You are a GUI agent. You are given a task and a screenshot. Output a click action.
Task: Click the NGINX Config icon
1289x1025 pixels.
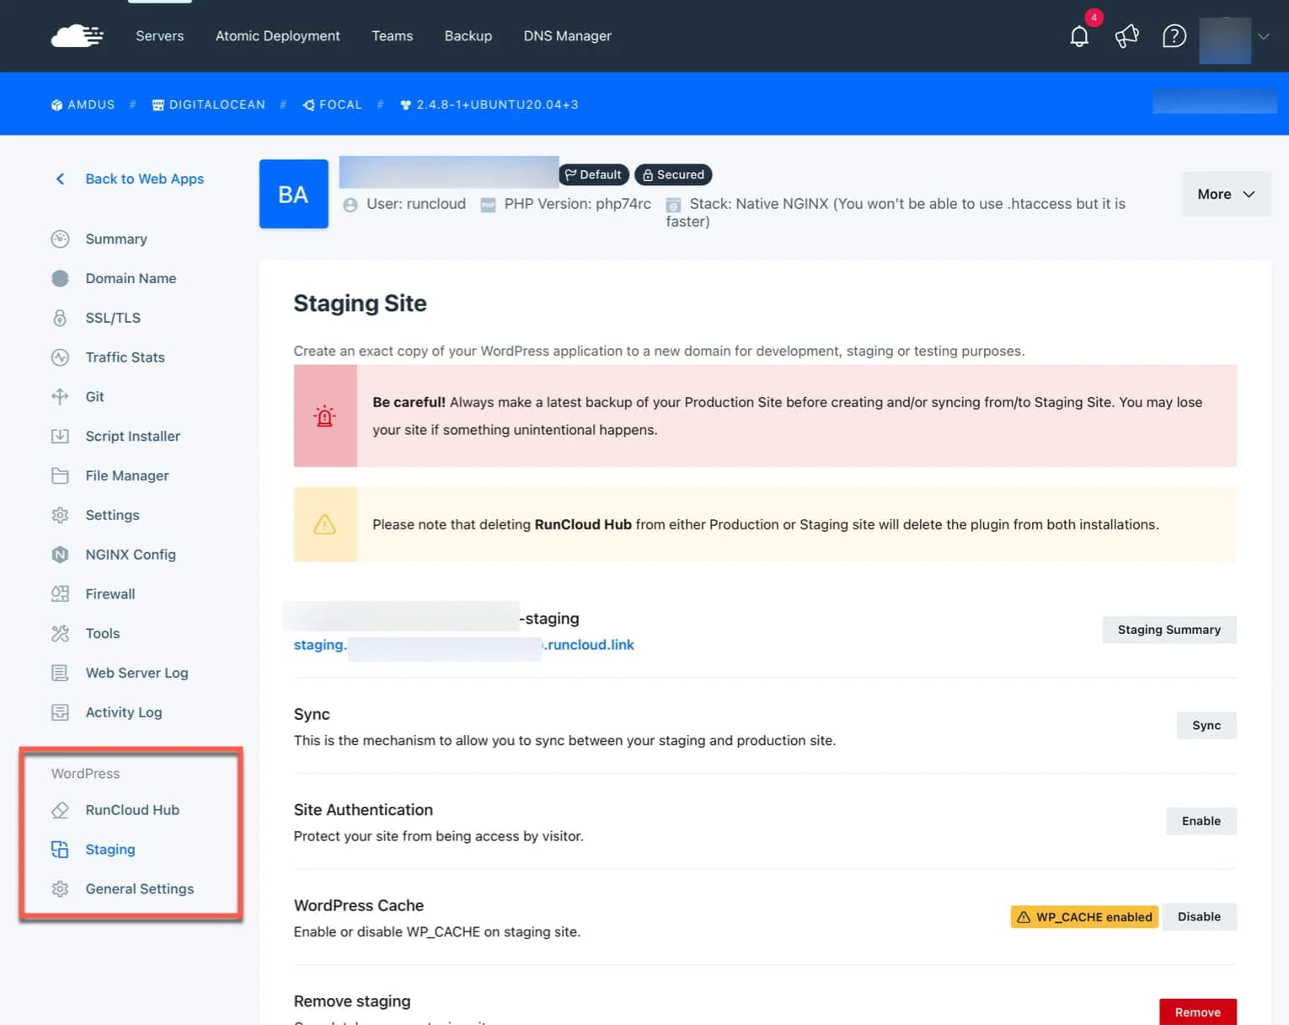pos(60,555)
